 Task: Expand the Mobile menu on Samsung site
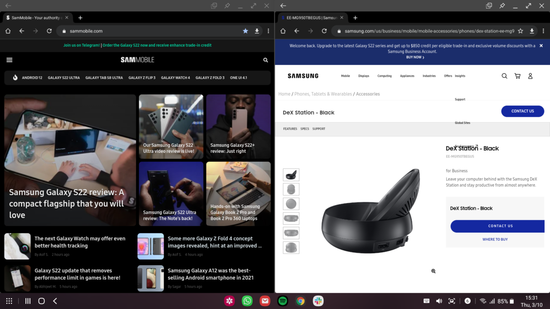coord(345,76)
